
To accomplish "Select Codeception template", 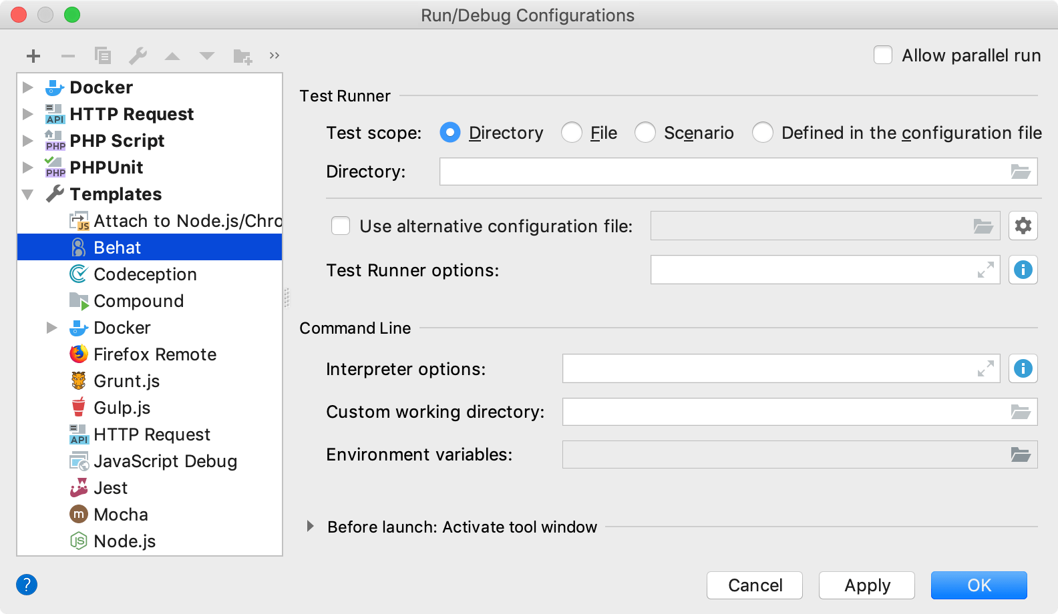I will [x=150, y=274].
